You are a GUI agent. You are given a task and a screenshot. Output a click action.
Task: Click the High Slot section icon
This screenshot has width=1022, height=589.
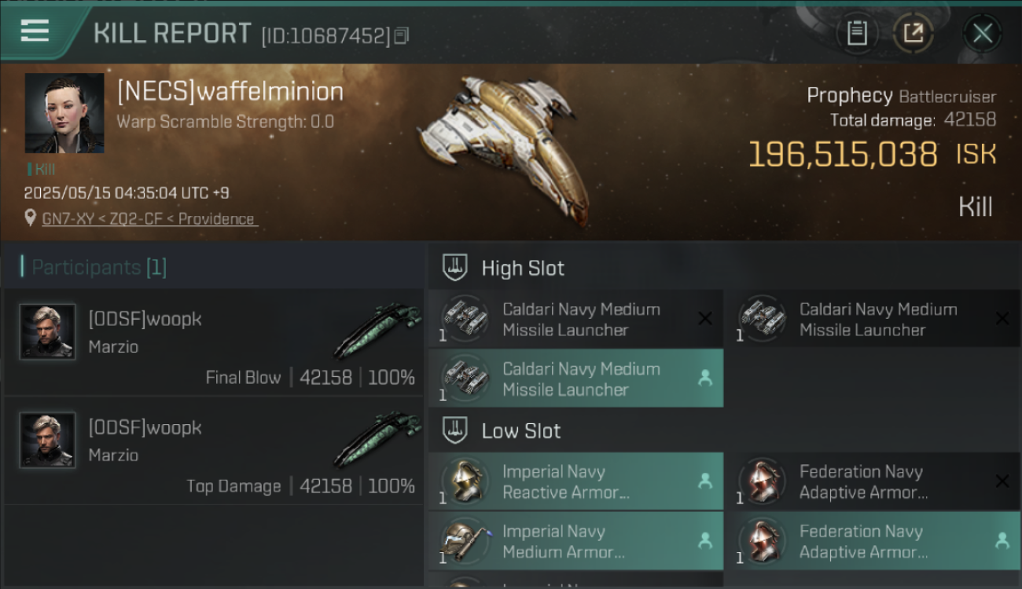456,268
